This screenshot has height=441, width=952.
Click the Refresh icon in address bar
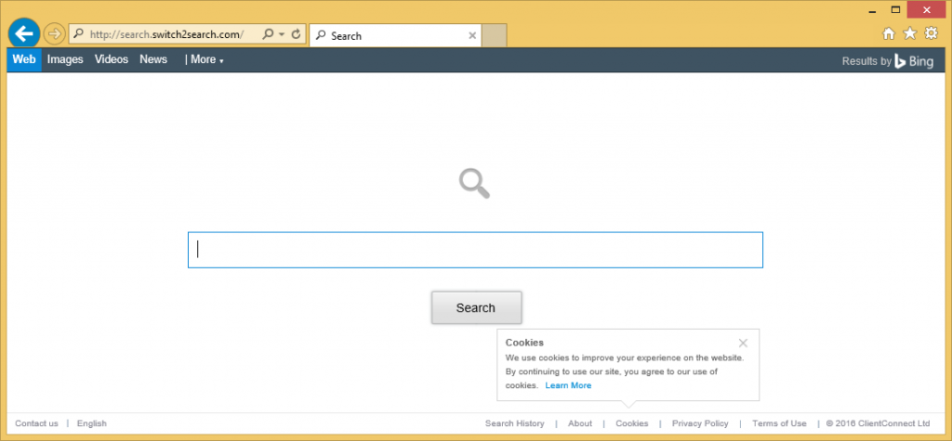click(296, 34)
